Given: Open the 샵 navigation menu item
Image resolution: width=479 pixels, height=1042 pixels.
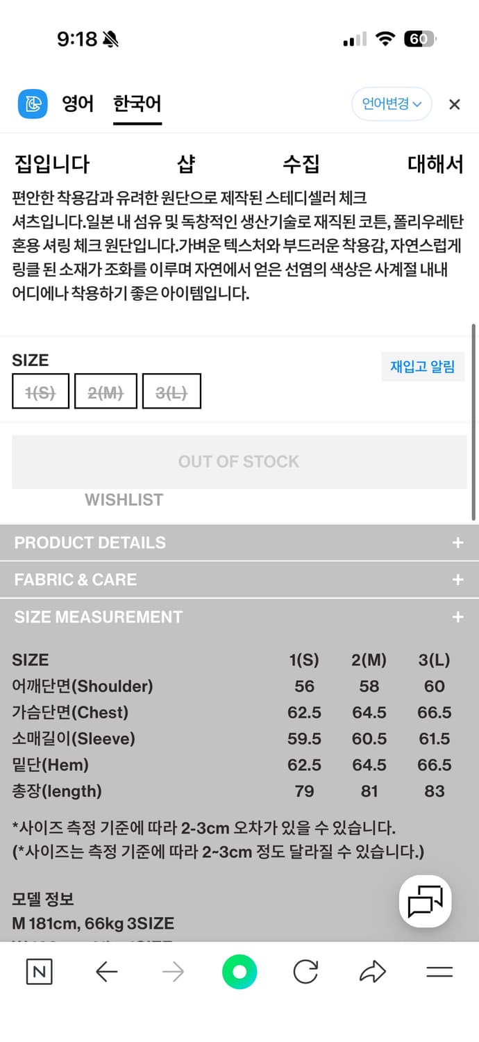Looking at the screenshot, I should click(x=186, y=164).
